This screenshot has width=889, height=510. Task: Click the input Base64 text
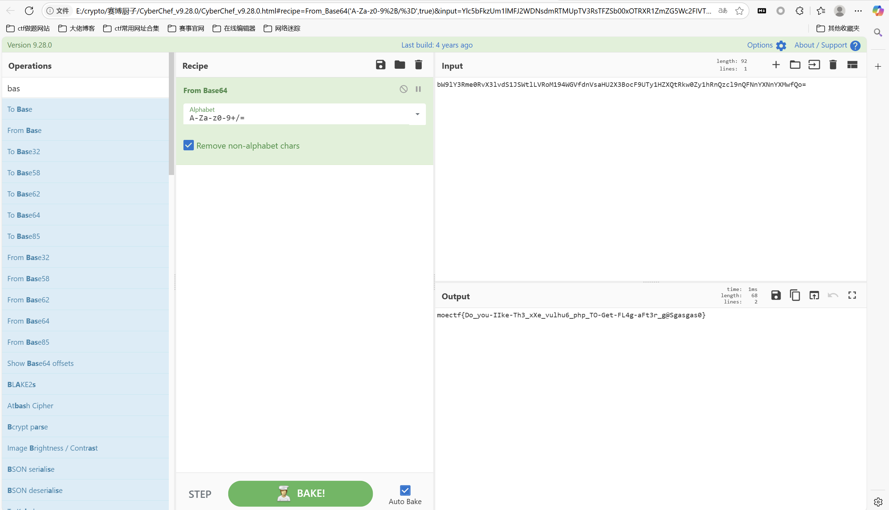click(621, 84)
